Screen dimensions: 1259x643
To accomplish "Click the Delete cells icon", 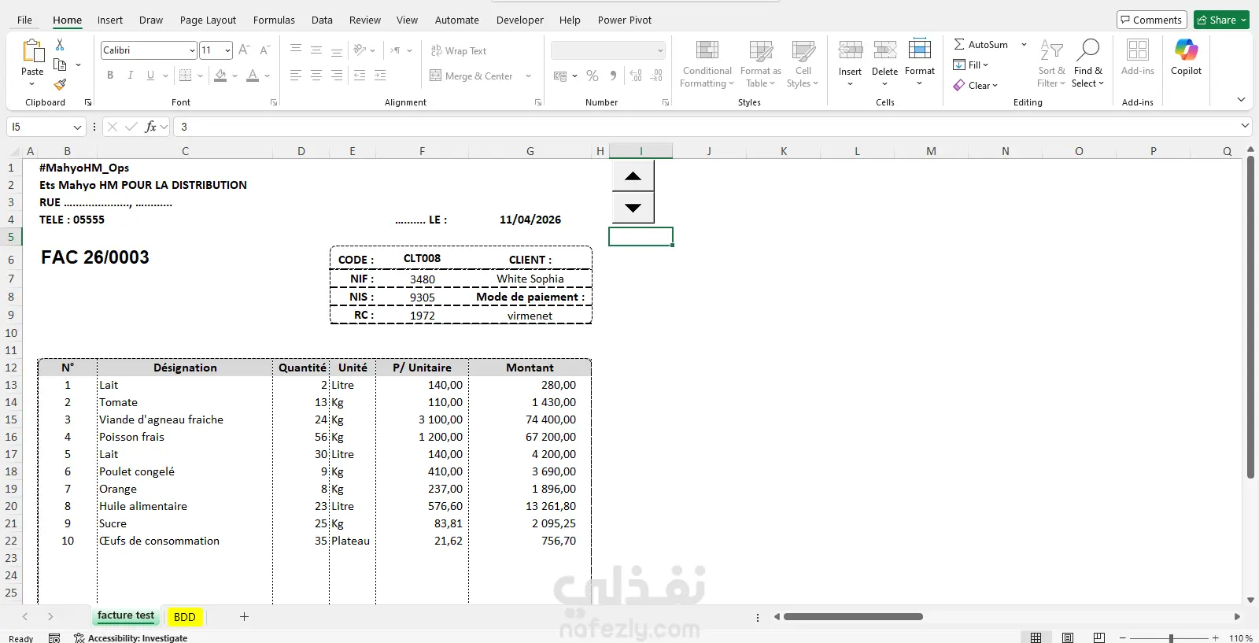I will pos(885,50).
